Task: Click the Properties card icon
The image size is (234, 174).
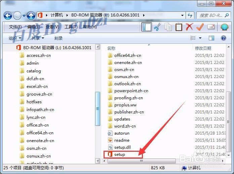Action: coord(211,27)
